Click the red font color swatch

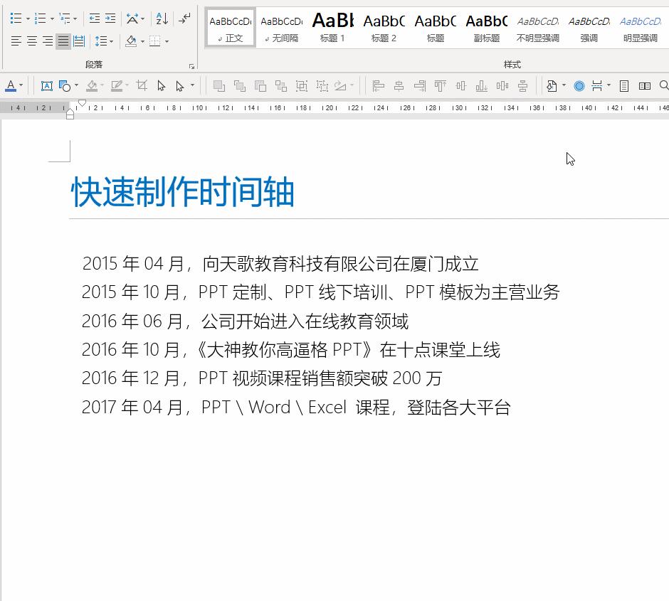click(x=11, y=90)
